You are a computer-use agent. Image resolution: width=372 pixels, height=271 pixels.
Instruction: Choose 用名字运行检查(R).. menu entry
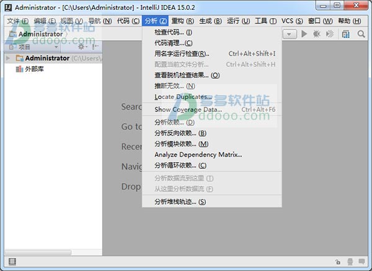[212, 54]
